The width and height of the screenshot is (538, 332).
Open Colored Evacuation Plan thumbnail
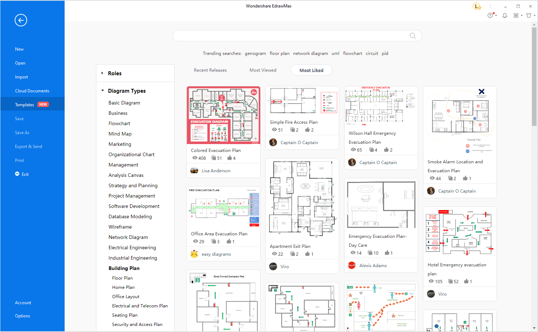pyautogui.click(x=223, y=115)
